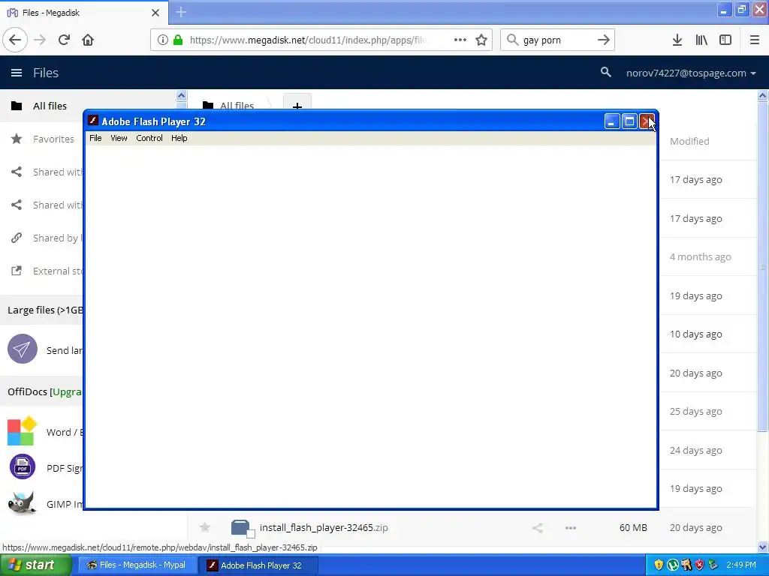Close the Files - Megadisk tab

coord(155,13)
